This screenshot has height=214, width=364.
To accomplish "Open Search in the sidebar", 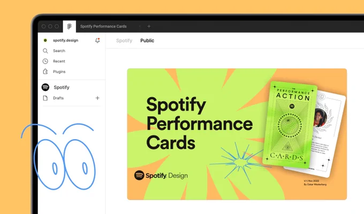I will (59, 51).
